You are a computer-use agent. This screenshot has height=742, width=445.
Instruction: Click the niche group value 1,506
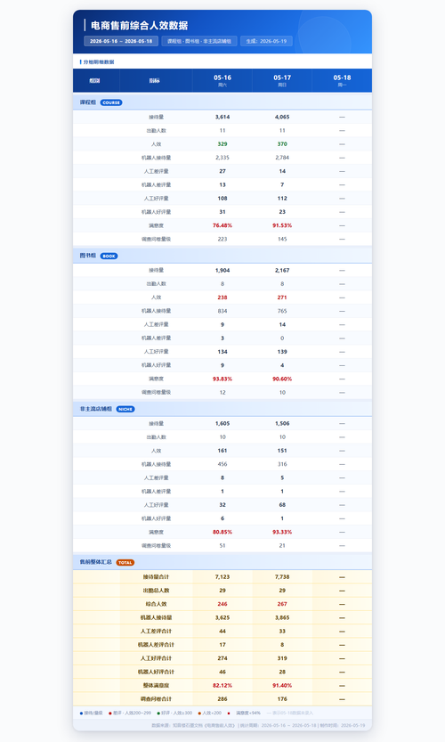282,423
